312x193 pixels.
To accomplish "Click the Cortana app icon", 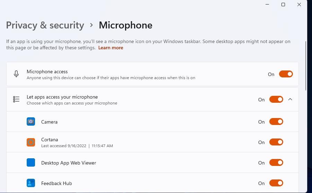I will 31,142.
